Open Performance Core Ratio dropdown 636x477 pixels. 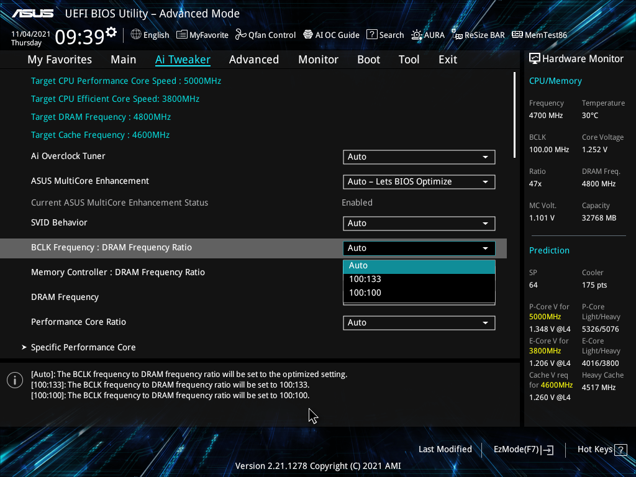(x=419, y=323)
